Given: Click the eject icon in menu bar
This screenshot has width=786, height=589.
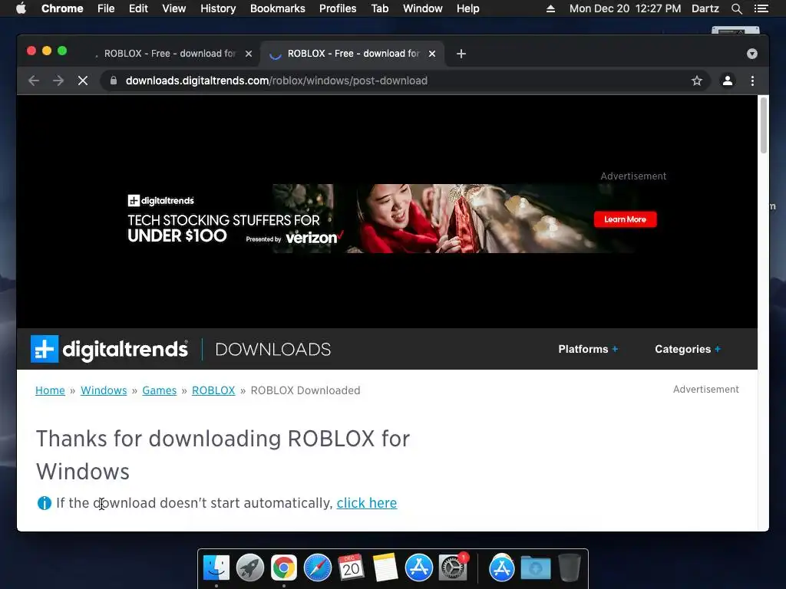Looking at the screenshot, I should pyautogui.click(x=550, y=8).
